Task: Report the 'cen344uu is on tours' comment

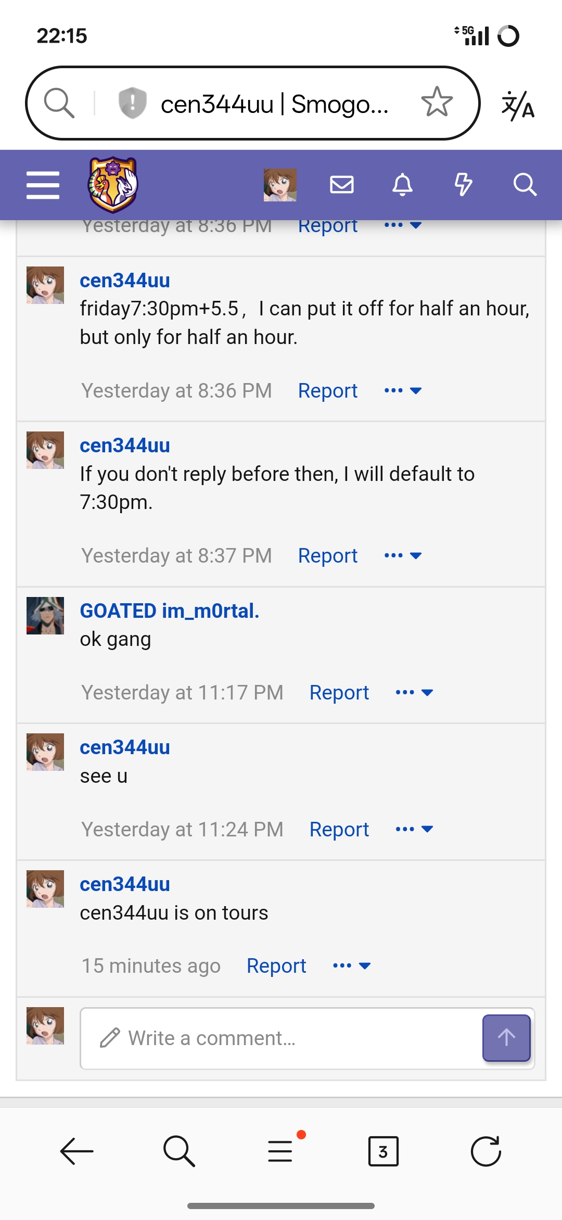Action: point(276,966)
